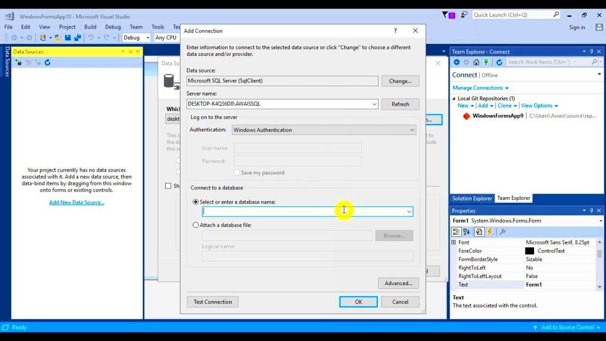Click the Categorized view icon in Properties
This screenshot has width=606, height=341.
pyautogui.click(x=456, y=232)
